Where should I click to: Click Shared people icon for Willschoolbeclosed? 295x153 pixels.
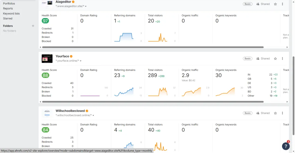click(258, 113)
